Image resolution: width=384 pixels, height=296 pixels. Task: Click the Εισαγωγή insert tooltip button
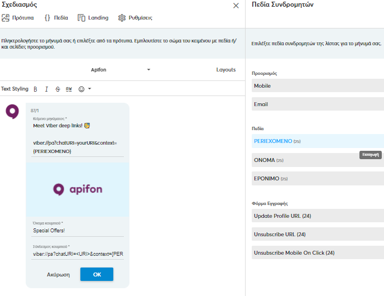[x=371, y=155]
